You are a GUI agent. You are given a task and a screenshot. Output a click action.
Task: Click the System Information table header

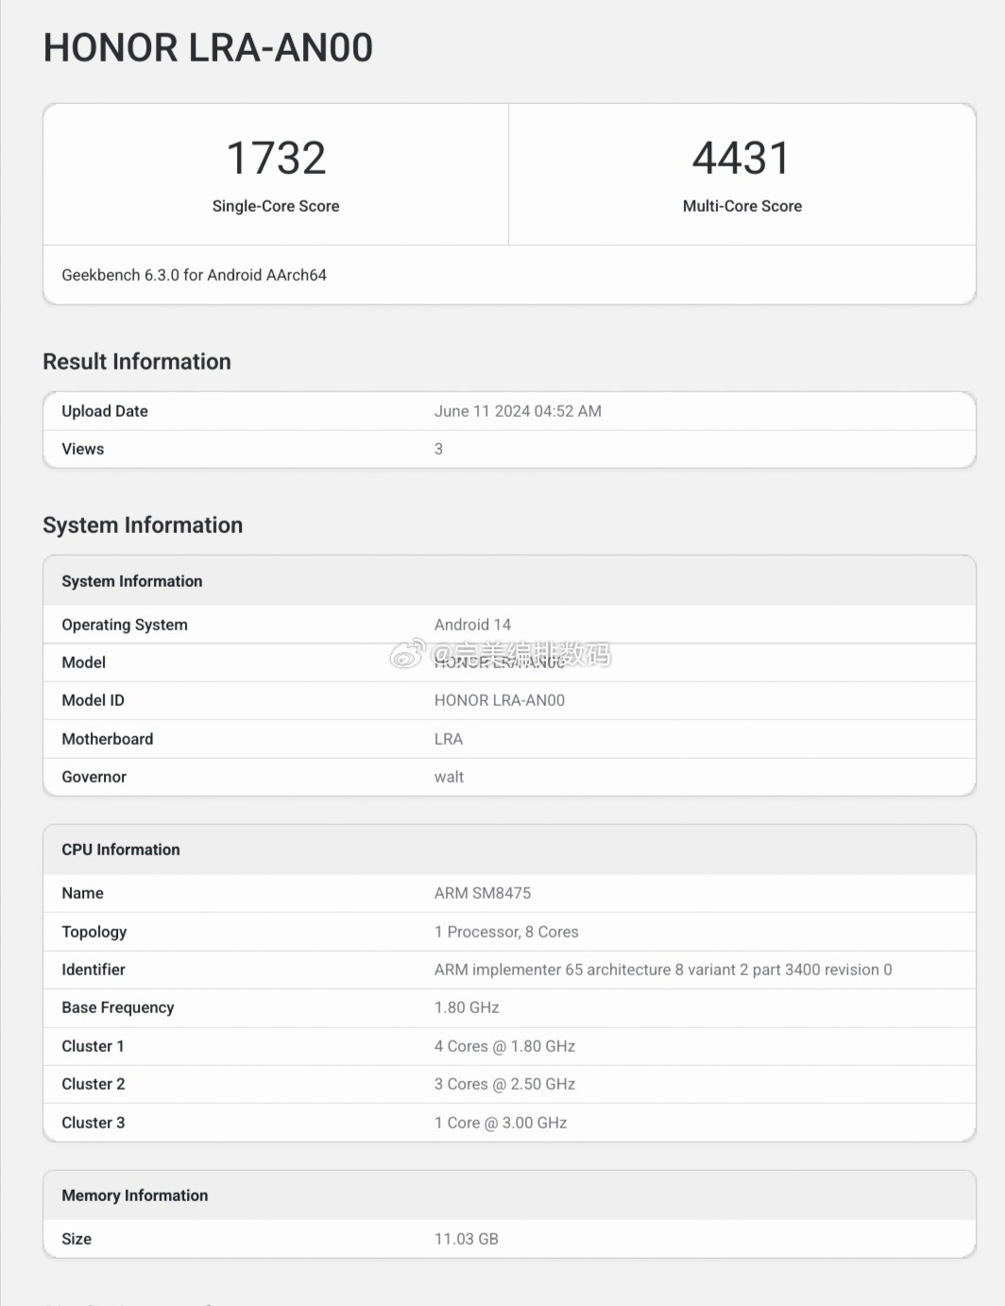coord(132,581)
